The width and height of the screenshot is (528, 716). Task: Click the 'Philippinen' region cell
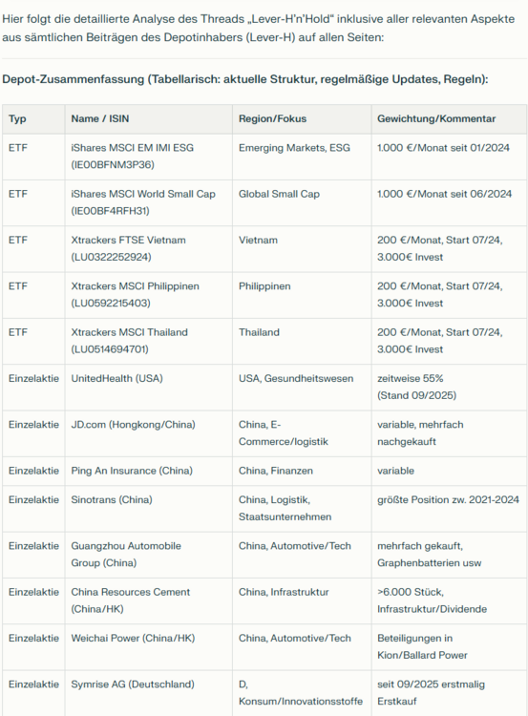[302, 295]
